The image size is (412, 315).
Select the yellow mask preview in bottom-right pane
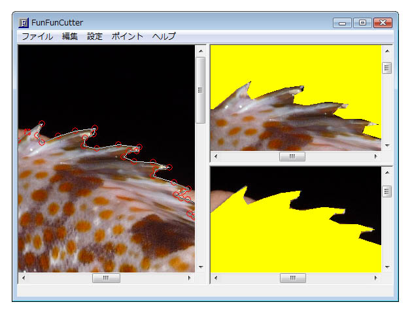(296, 220)
